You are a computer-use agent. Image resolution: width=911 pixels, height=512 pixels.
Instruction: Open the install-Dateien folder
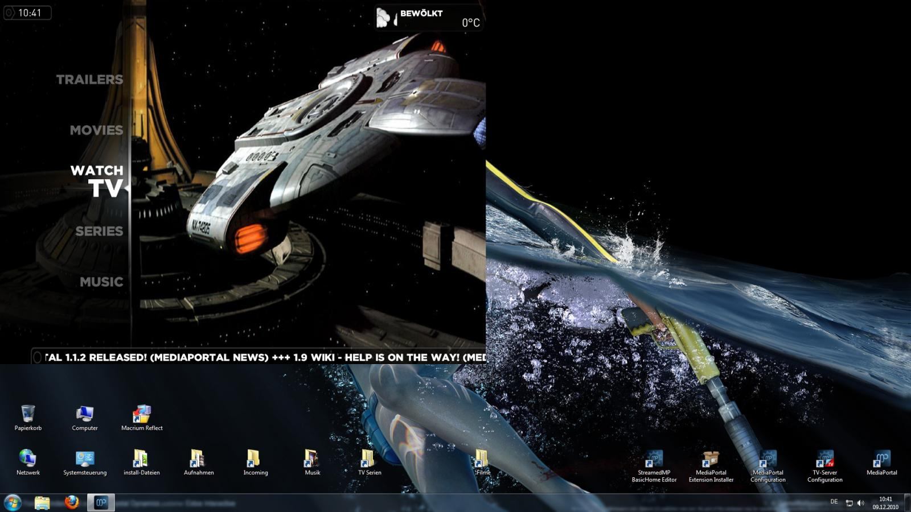(142, 462)
